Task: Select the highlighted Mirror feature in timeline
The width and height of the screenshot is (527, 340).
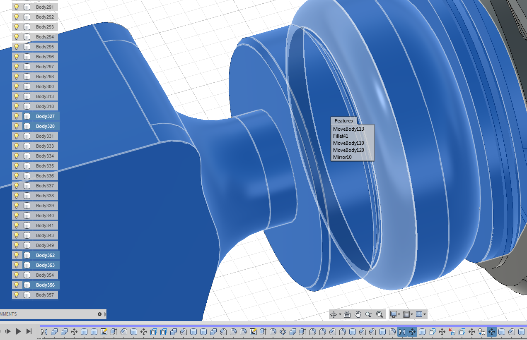Action: pyautogui.click(x=402, y=332)
